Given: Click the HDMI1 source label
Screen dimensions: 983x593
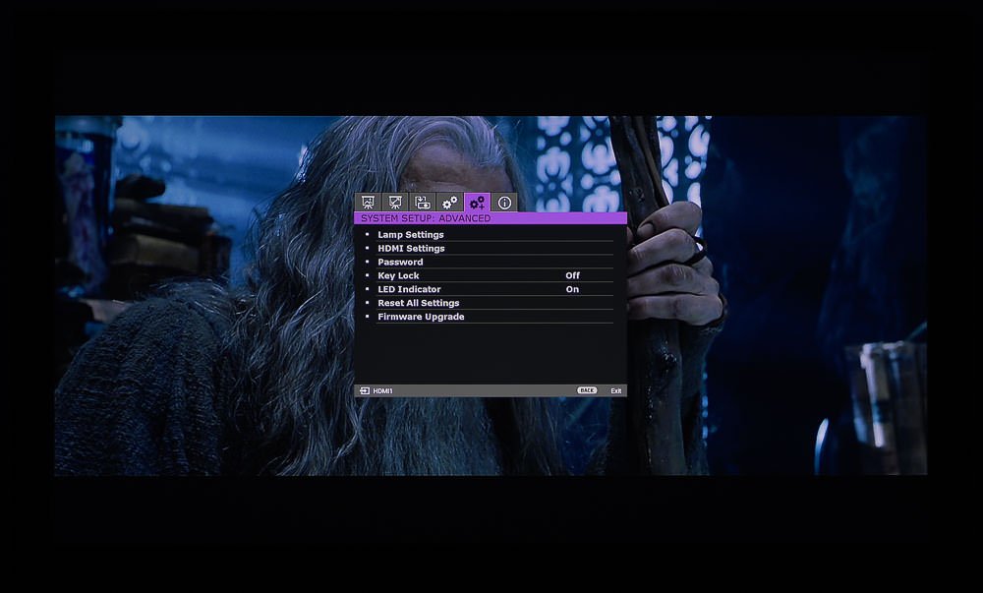Looking at the screenshot, I should click(382, 390).
